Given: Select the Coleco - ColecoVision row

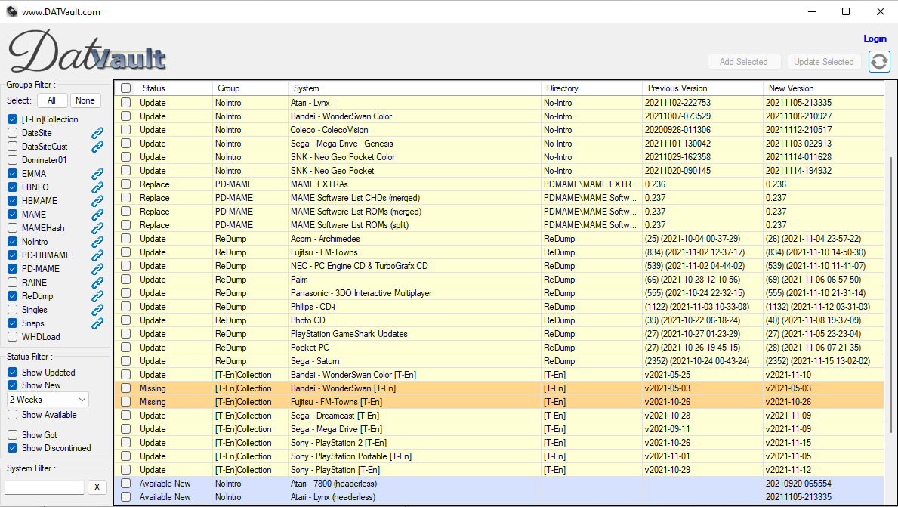Looking at the screenshot, I should pyautogui.click(x=498, y=130).
